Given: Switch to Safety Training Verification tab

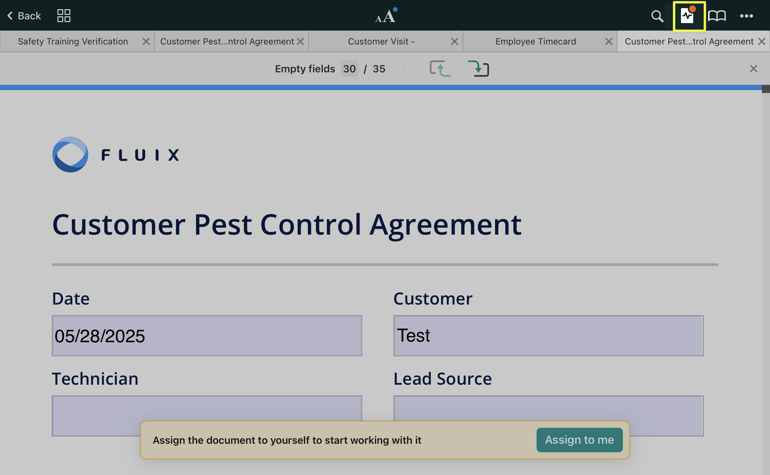Looking at the screenshot, I should point(73,41).
